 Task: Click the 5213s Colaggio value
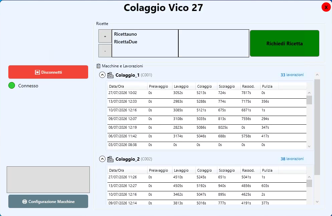(x=201, y=93)
